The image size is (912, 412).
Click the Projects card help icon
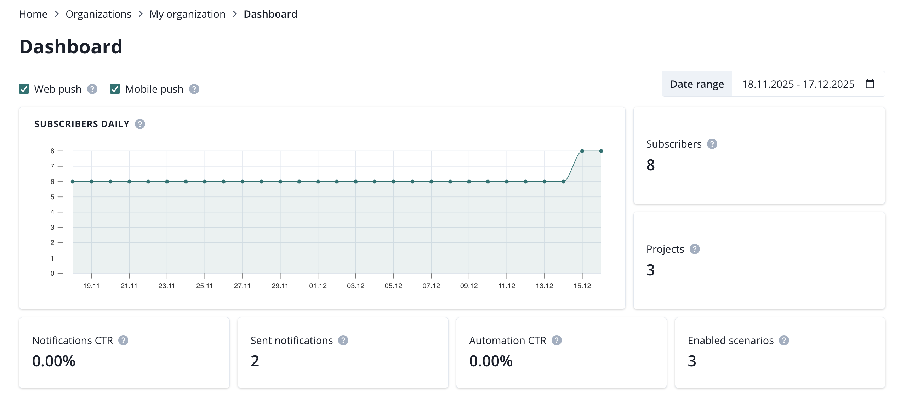click(x=695, y=249)
